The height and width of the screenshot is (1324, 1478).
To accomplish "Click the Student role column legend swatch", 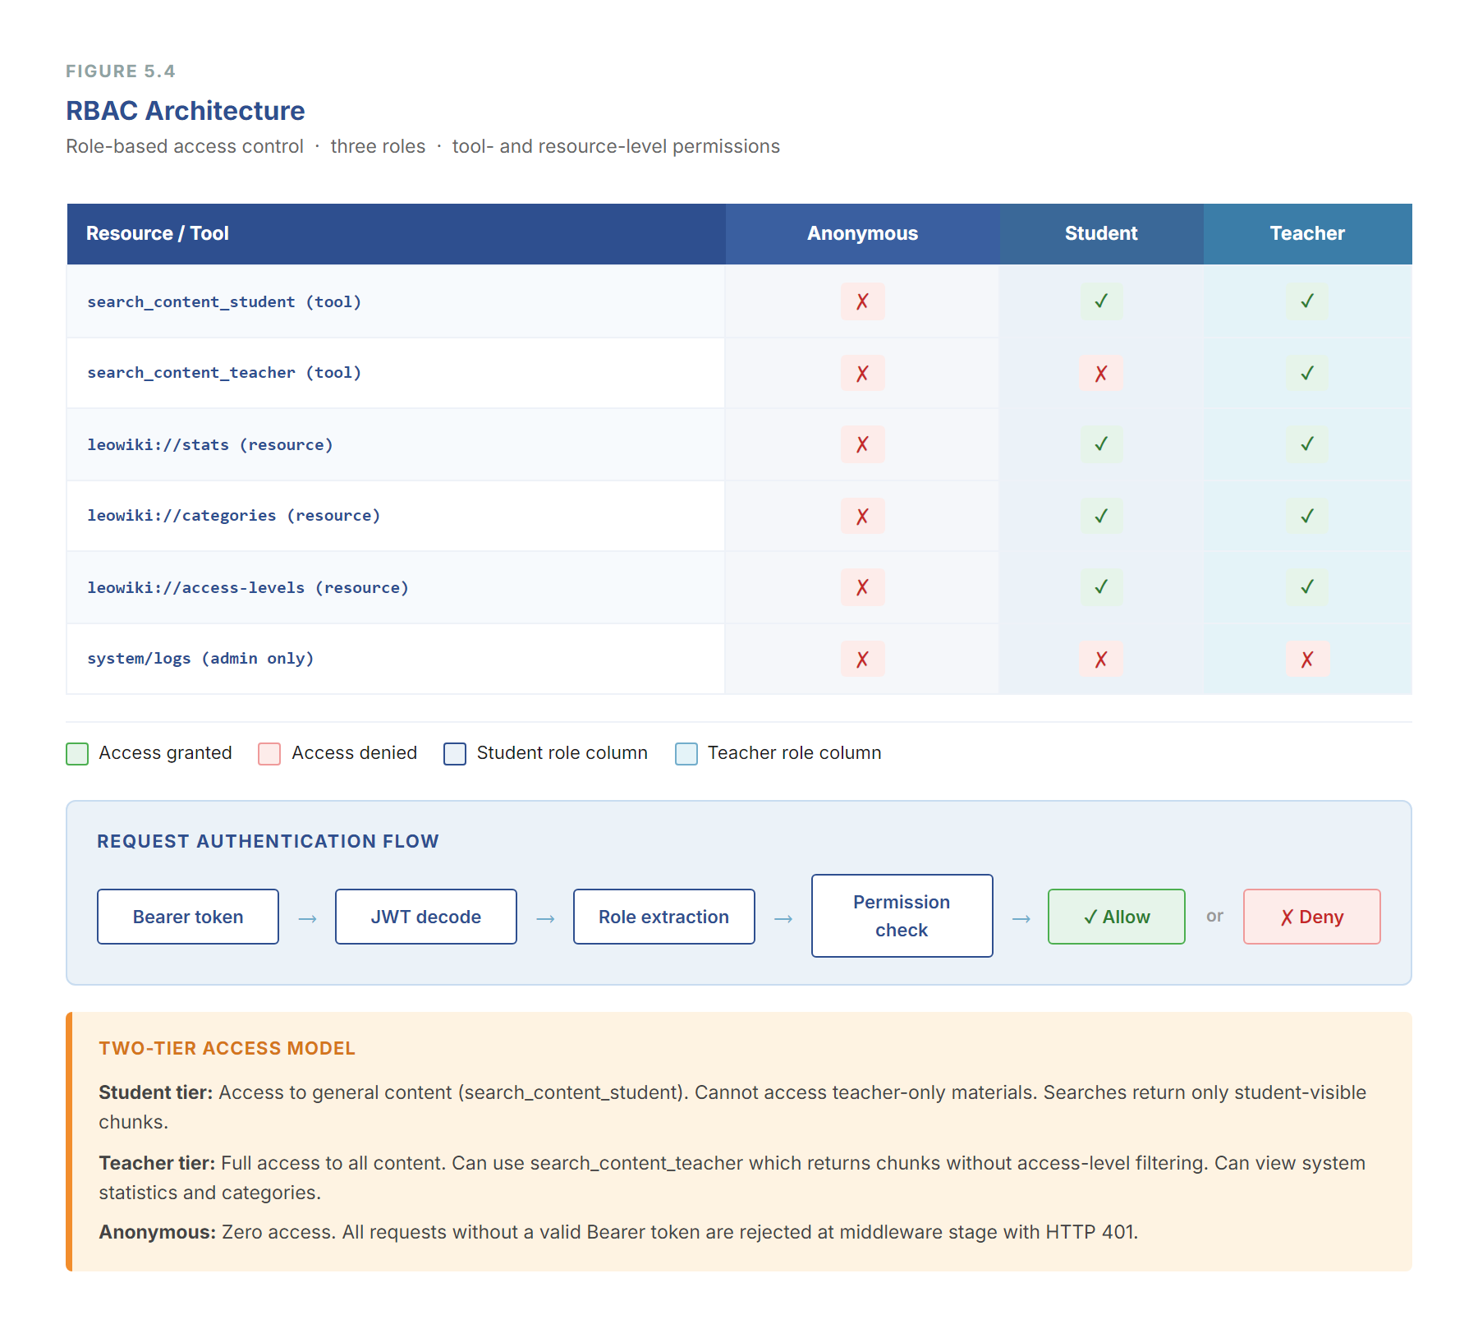I will tap(455, 754).
